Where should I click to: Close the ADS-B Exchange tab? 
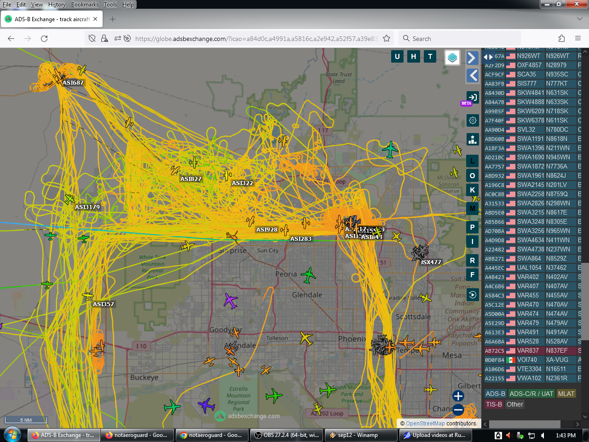tap(95, 19)
